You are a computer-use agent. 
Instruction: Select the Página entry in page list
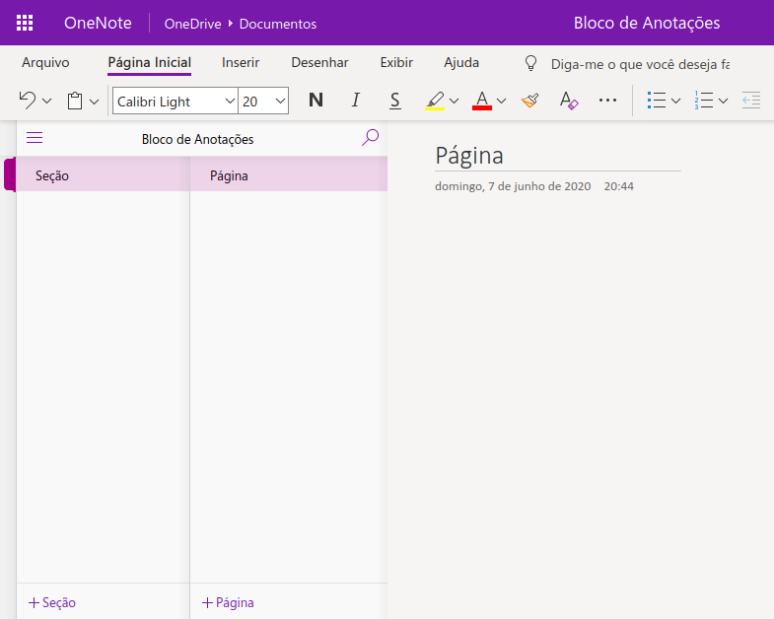[289, 174]
